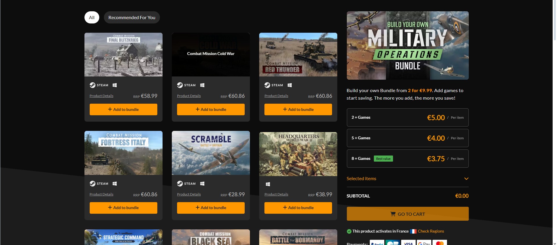The height and width of the screenshot is (245, 557).
Task: Switch to the All filter tab
Action: coord(92,17)
